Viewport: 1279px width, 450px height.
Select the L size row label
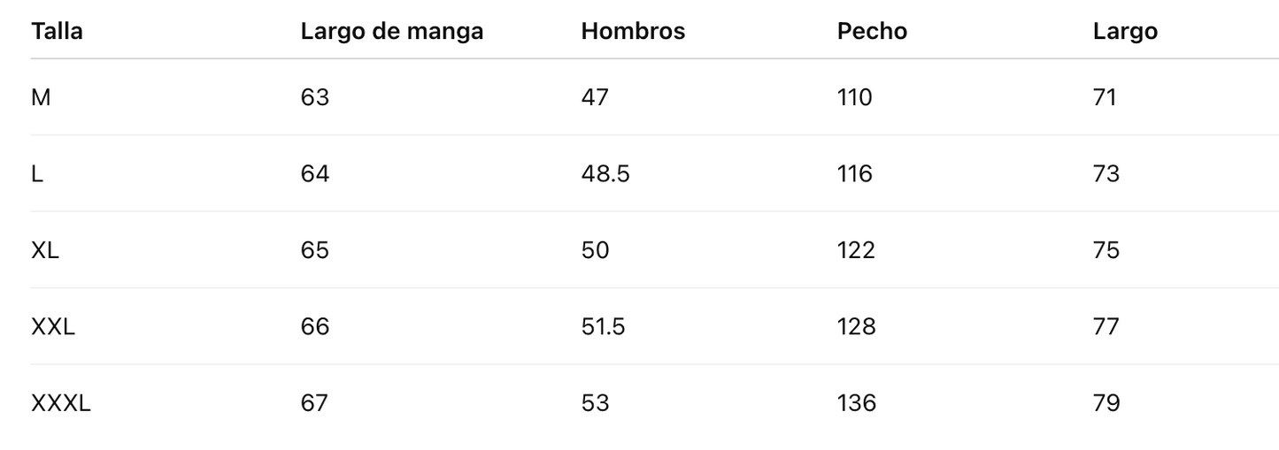[37, 174]
